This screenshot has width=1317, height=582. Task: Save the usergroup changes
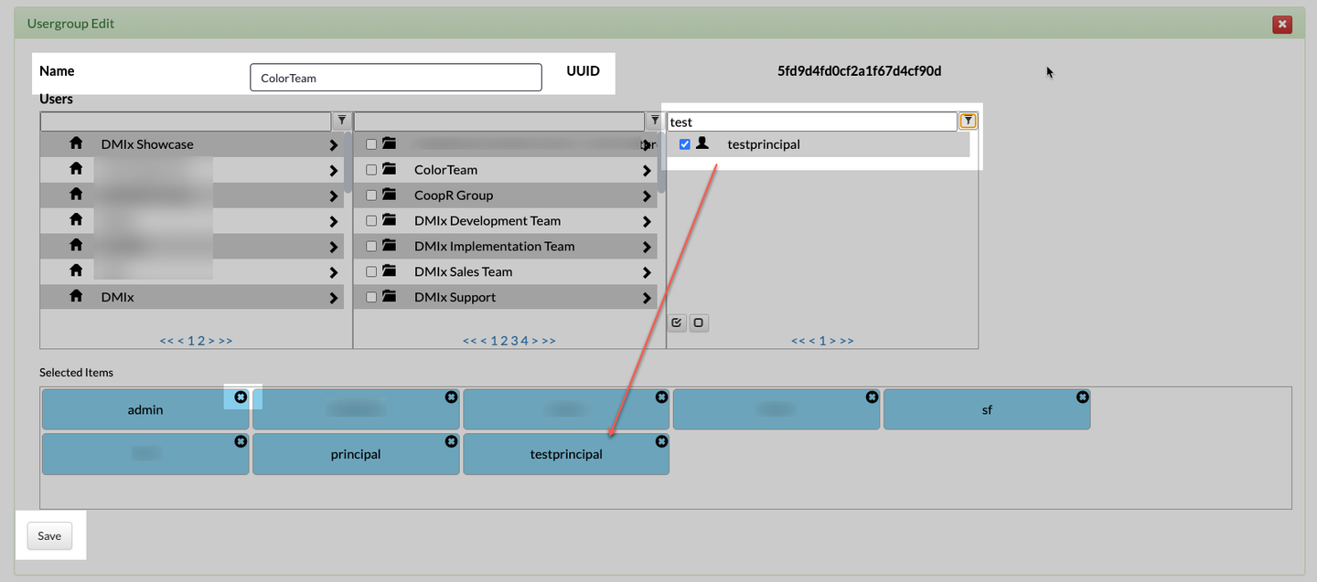[49, 535]
